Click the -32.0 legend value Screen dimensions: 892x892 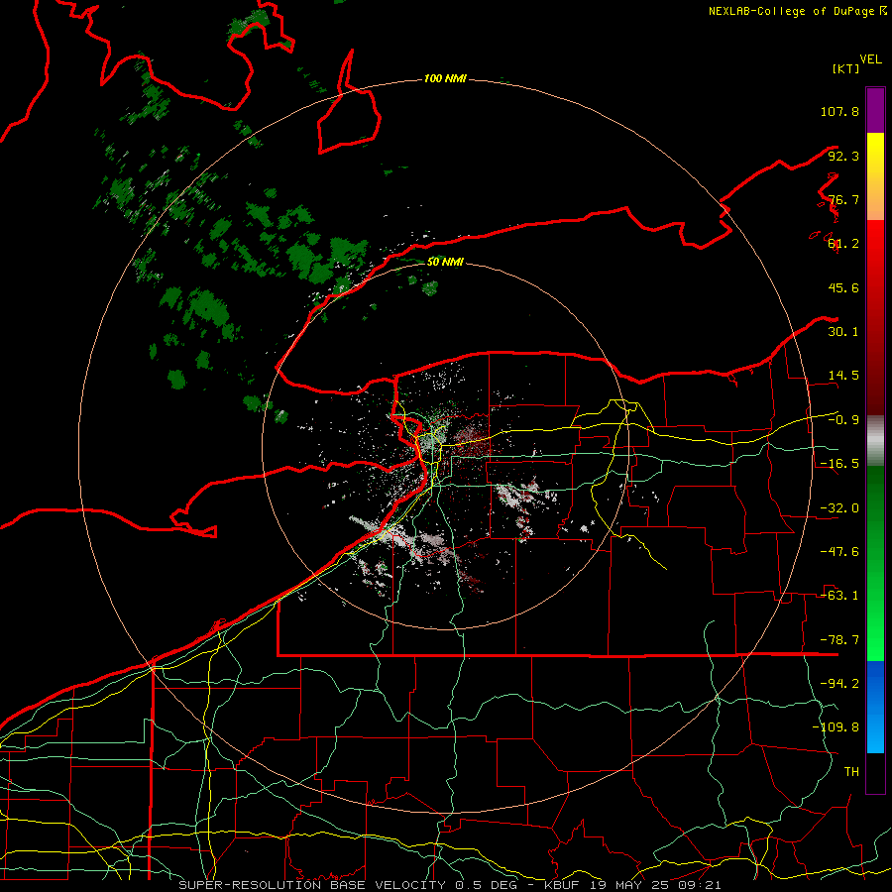point(839,508)
